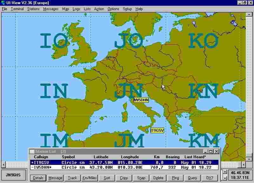
Task: Click the Station List window icon
Action: click(32, 152)
